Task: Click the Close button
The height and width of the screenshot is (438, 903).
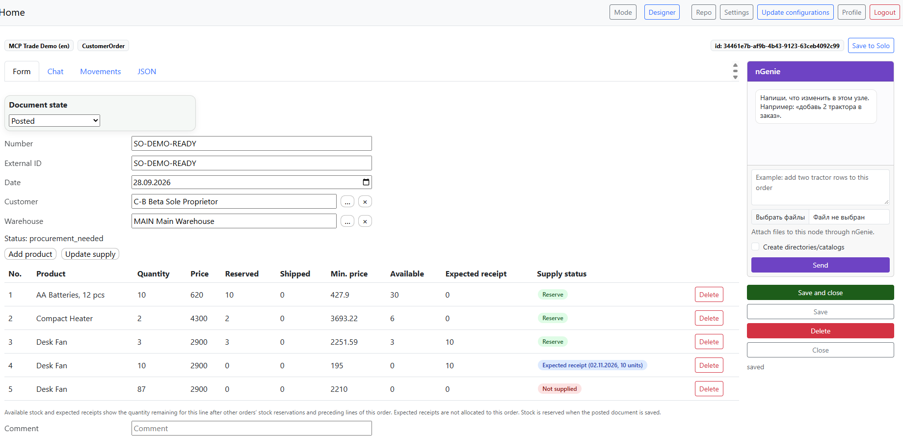Action: click(x=821, y=350)
